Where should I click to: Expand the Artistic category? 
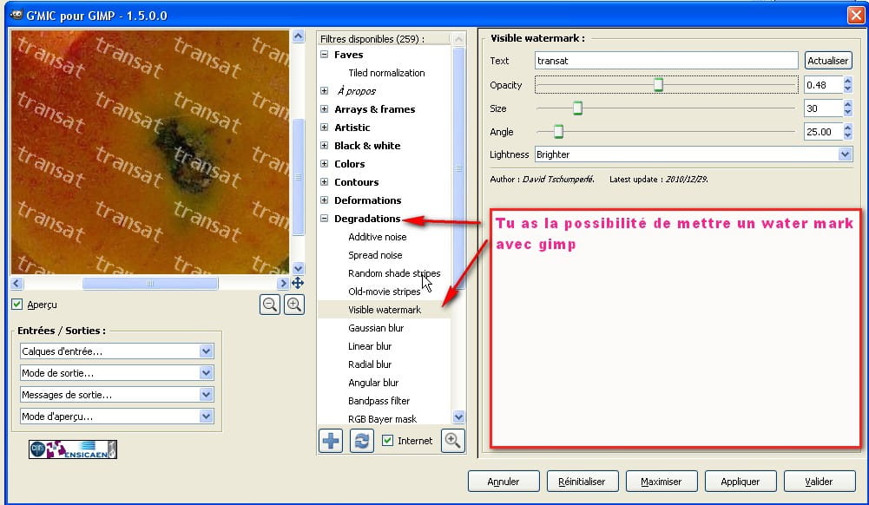pyautogui.click(x=324, y=128)
